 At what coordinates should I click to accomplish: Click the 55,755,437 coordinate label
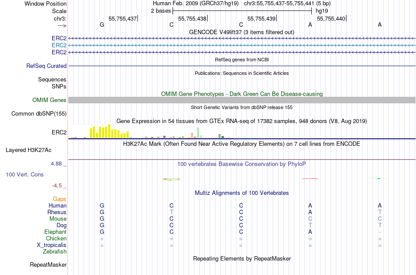tap(123, 18)
